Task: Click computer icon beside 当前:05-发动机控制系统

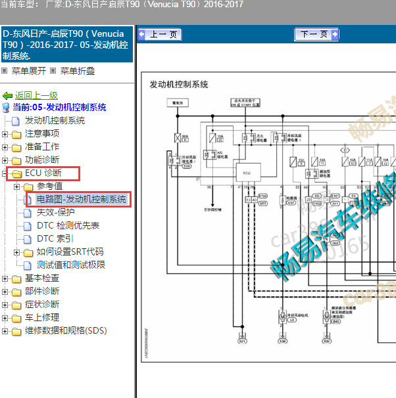Action: point(6,108)
